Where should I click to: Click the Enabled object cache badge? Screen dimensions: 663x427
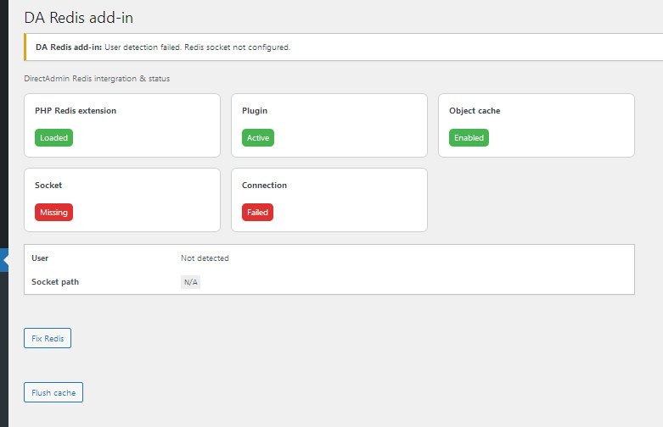(469, 137)
